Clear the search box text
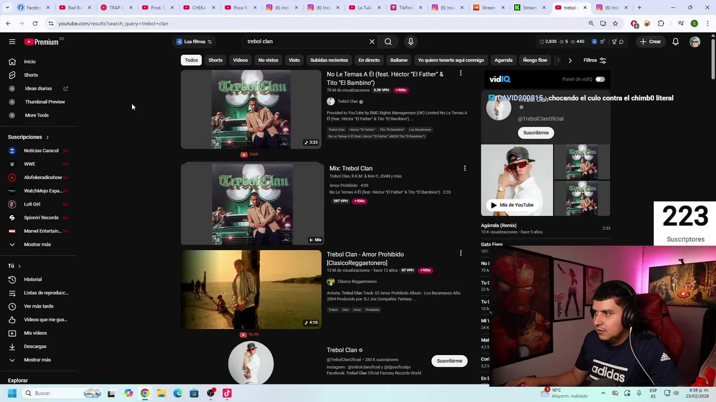Viewport: 716px width, 402px height. click(372, 41)
